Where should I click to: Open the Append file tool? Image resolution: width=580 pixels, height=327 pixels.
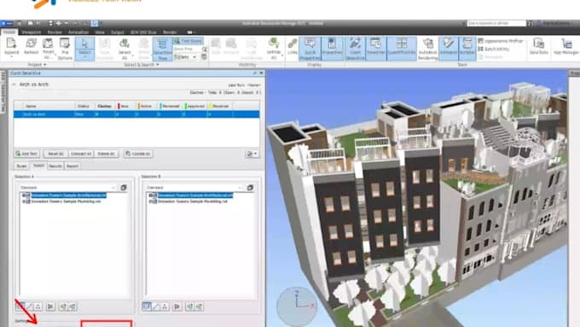click(x=11, y=48)
